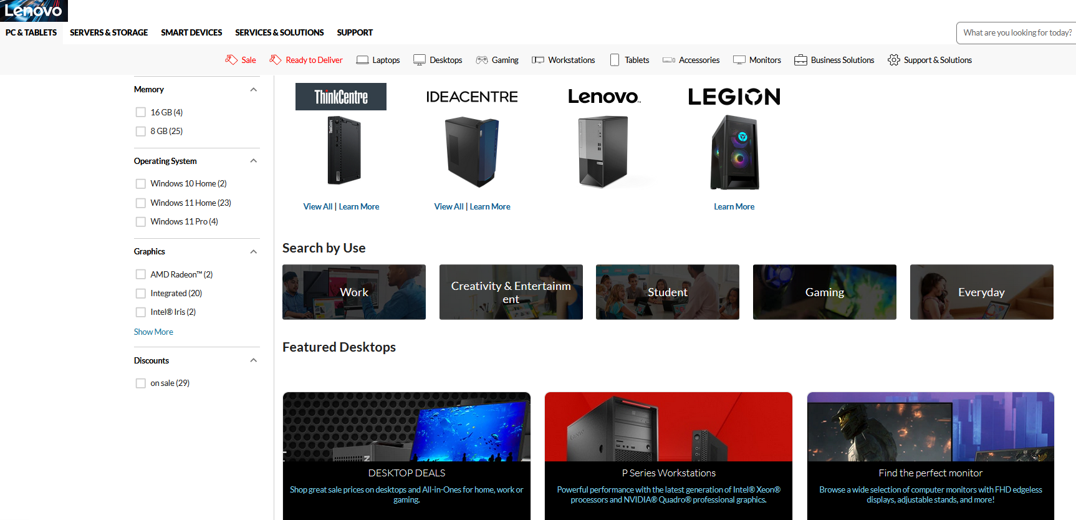This screenshot has width=1076, height=520.
Task: Click the Desktops monitor icon
Action: [x=420, y=60]
